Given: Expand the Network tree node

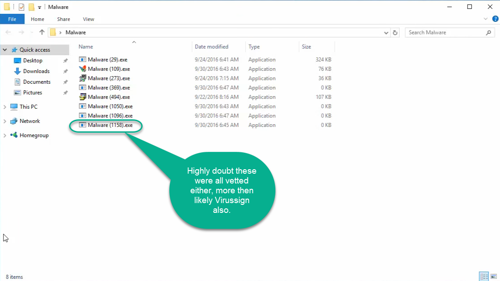Looking at the screenshot, I should [x=5, y=121].
